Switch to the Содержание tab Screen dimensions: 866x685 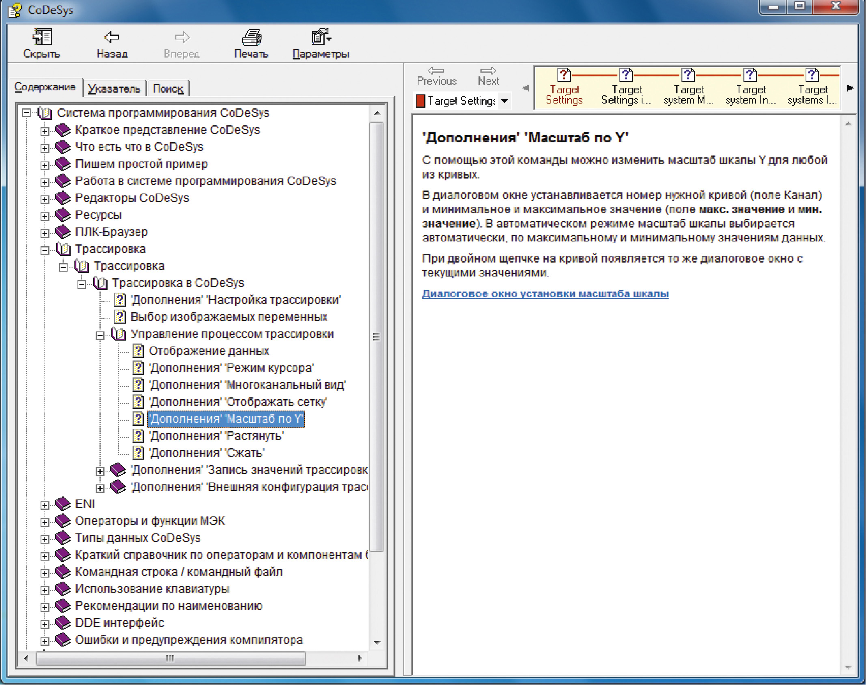click(45, 87)
